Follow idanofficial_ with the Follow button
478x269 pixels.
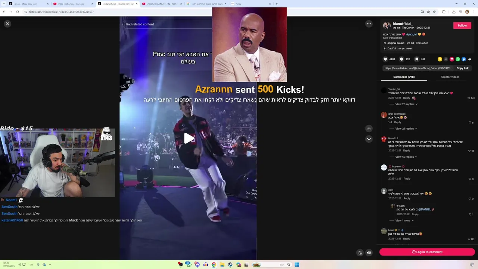tap(462, 25)
